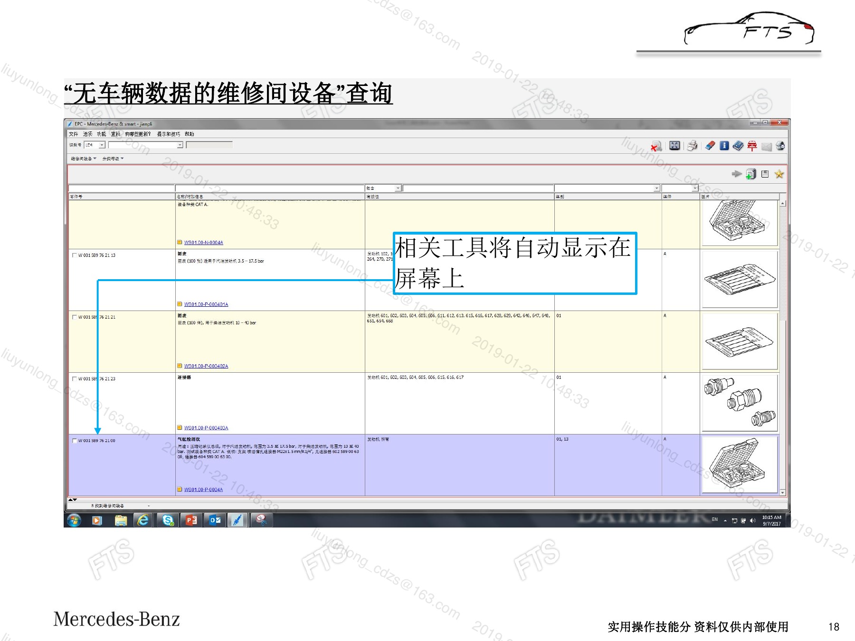This screenshot has height=641, width=855.
Task: Open the 包含 filter dropdown
Action: tap(398, 189)
